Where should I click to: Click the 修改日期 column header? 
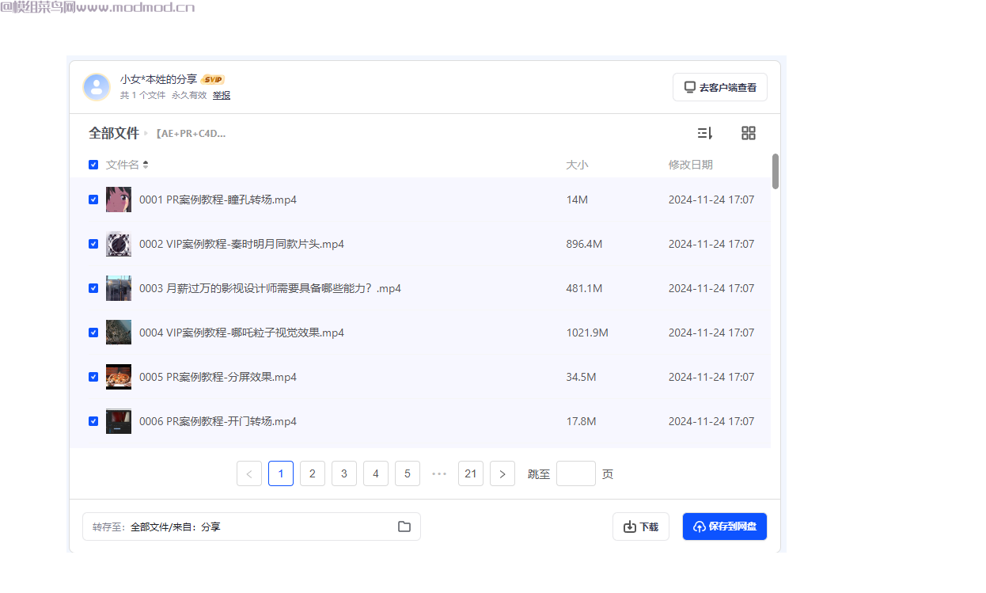pos(691,165)
